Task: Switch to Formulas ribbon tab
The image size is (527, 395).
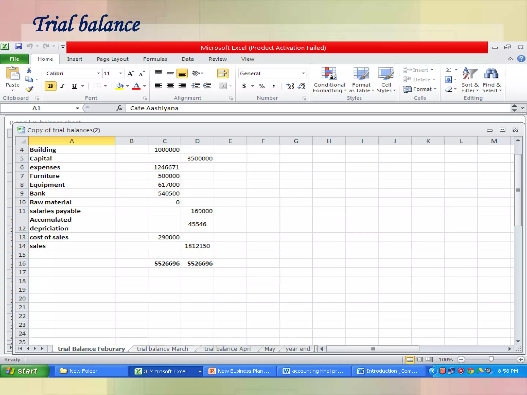Action: click(155, 59)
